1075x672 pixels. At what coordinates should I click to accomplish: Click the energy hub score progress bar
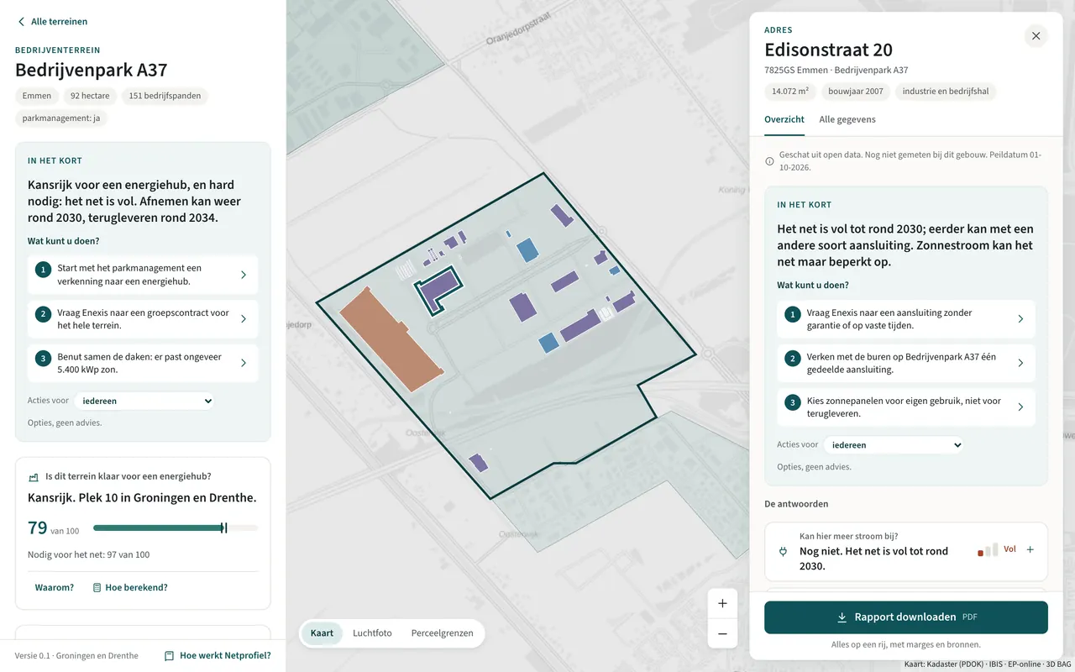point(176,528)
